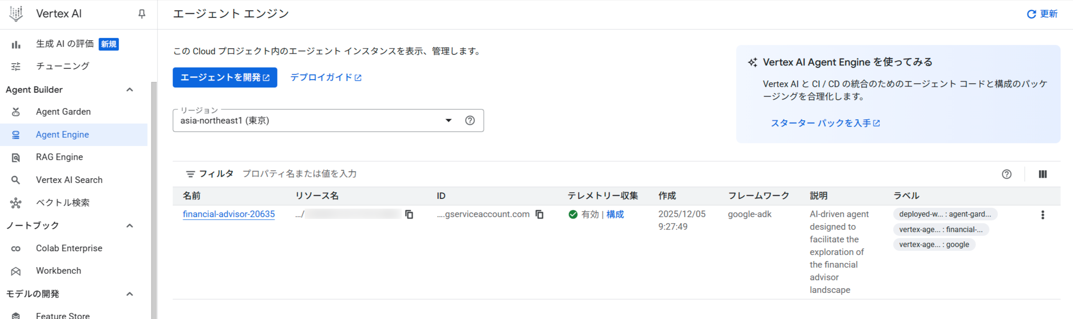The height and width of the screenshot is (319, 1073).
Task: Select Agent Engine in sidebar
Action: [74, 135]
